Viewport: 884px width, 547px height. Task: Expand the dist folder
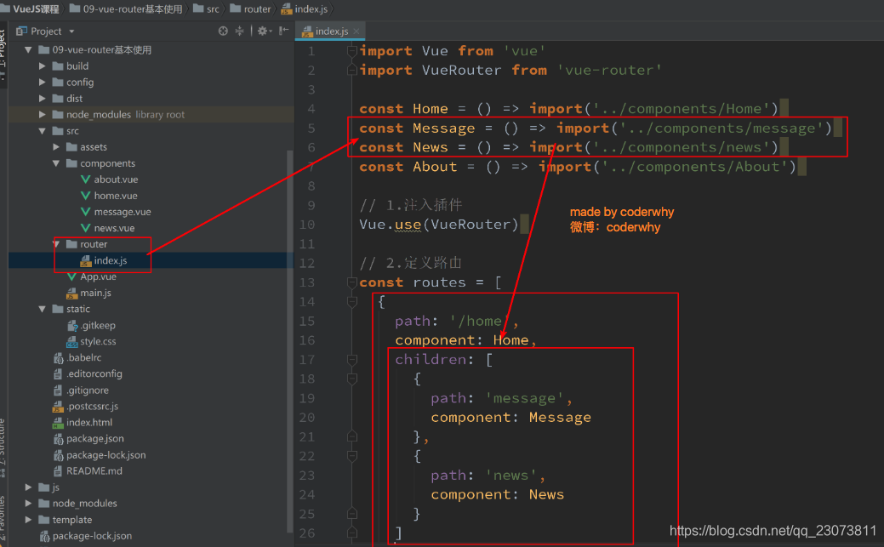click(42, 98)
